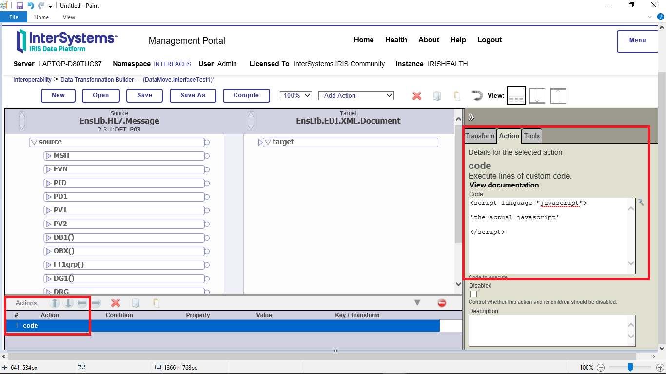This screenshot has height=374, width=666.
Task: Click the Logout link
Action: [490, 40]
